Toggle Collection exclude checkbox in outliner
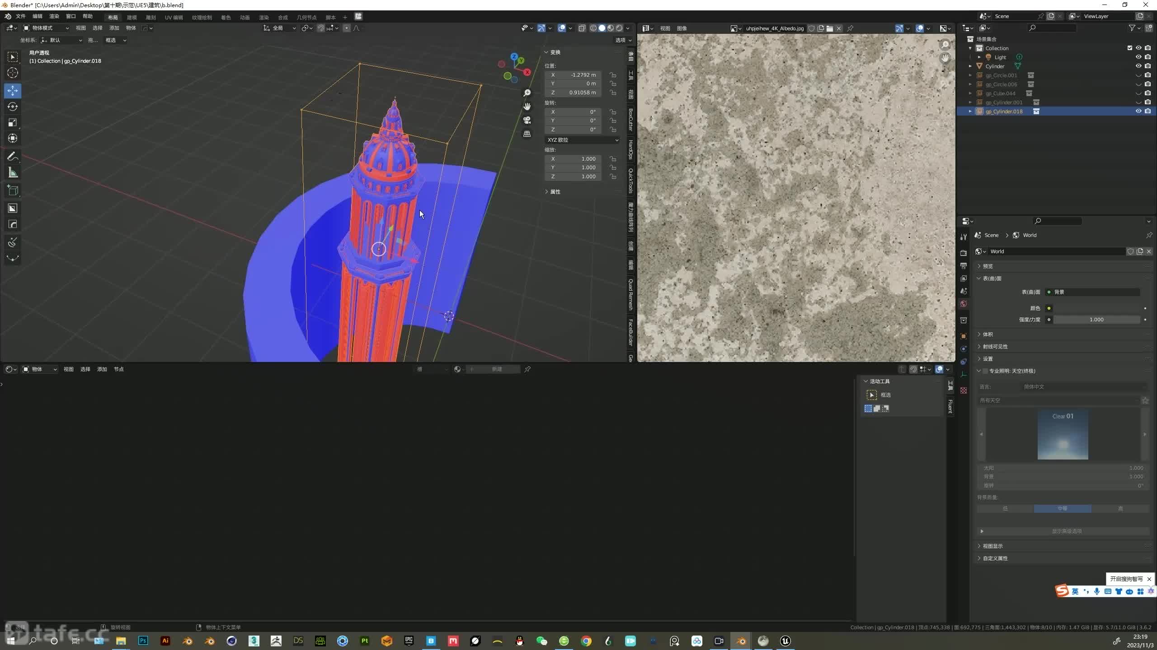This screenshot has height=650, width=1157. 1130,48
